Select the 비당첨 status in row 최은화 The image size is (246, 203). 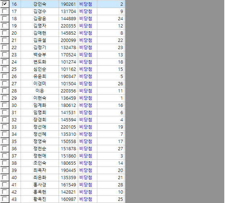pos(86,177)
